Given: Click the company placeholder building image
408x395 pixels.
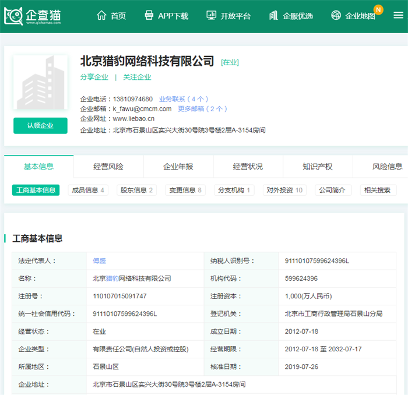Looking at the screenshot, I should (40, 82).
